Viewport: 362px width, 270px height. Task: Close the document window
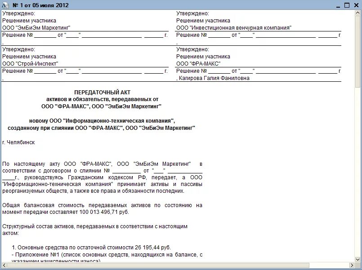tap(356, 5)
